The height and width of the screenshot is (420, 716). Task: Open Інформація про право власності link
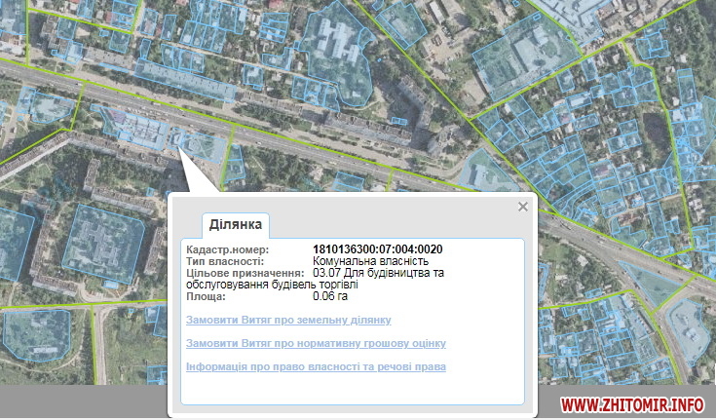point(316,366)
